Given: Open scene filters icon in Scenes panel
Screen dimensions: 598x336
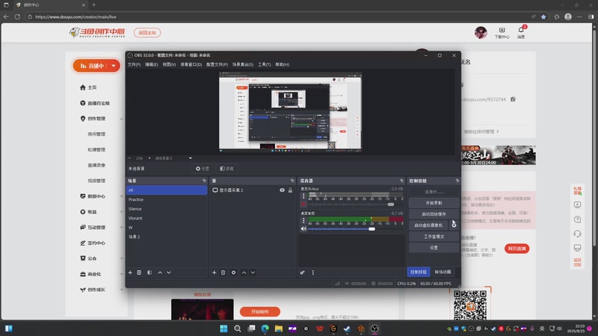Looking at the screenshot, I should pos(149,273).
